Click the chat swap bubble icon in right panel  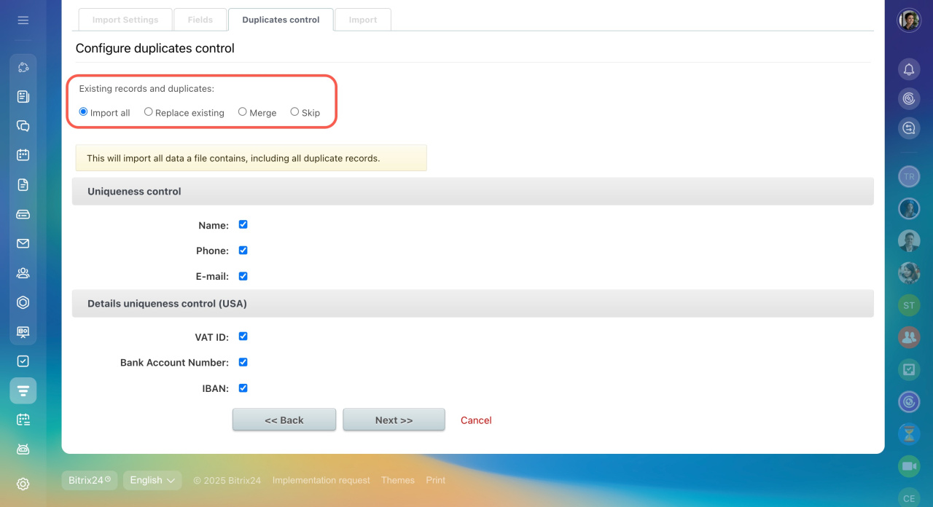click(x=909, y=128)
